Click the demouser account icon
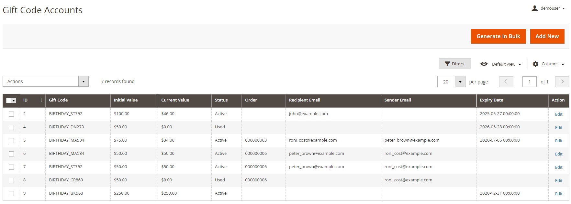Screen dimensions: 571x204 [534, 8]
